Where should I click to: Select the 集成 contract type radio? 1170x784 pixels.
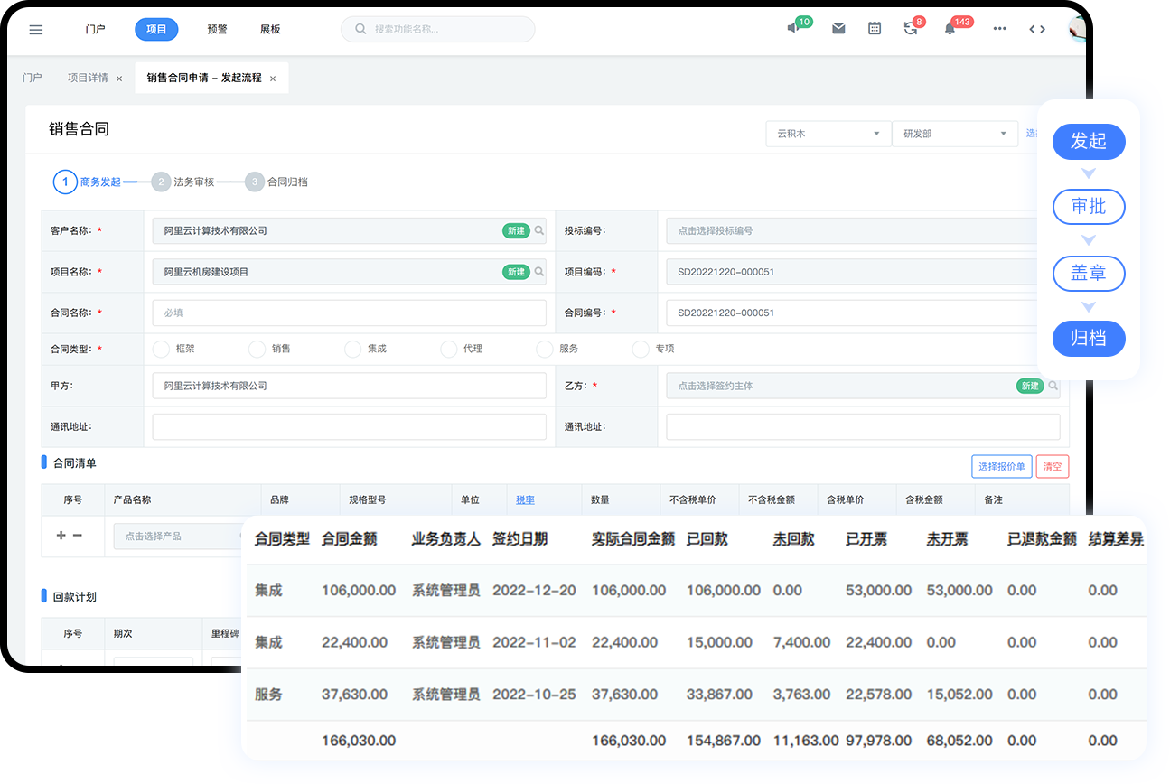(x=353, y=349)
